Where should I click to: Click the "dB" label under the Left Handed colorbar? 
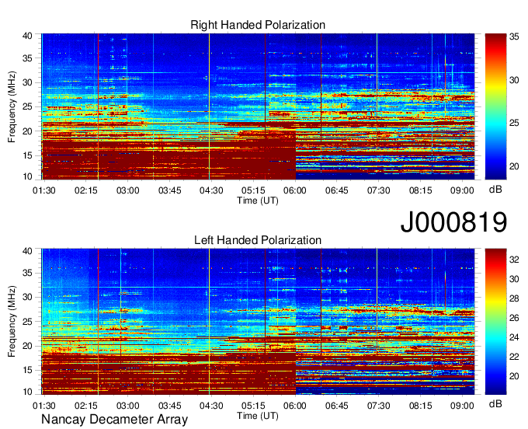(x=495, y=403)
